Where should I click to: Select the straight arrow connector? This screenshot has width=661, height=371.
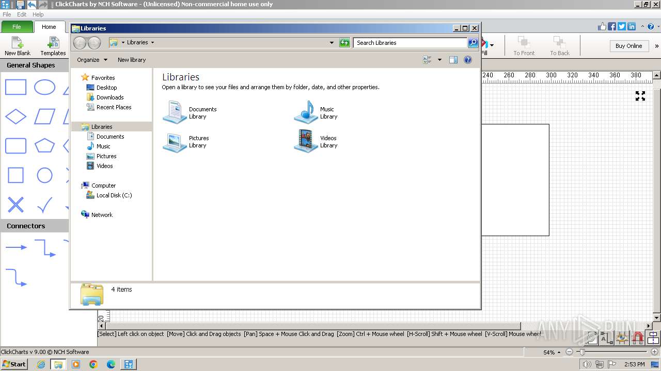[16, 247]
